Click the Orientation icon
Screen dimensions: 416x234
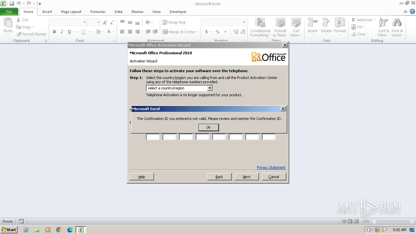point(148,22)
